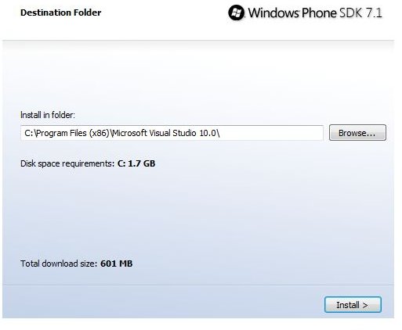The image size is (402, 330).
Task: Place cursor at 'C:' drive in path
Action: 28,133
